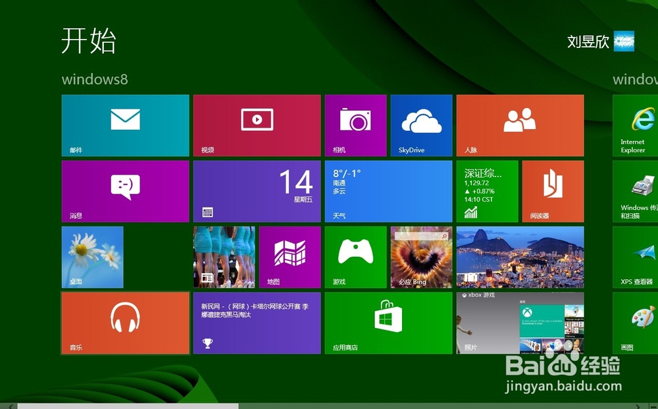Open the Maps (地图) tile
This screenshot has height=409, width=658.
290,258
